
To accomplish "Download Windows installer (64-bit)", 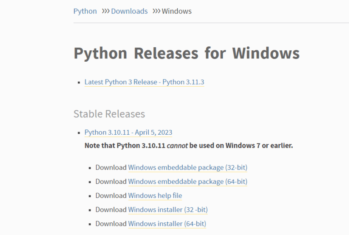I will click(167, 224).
